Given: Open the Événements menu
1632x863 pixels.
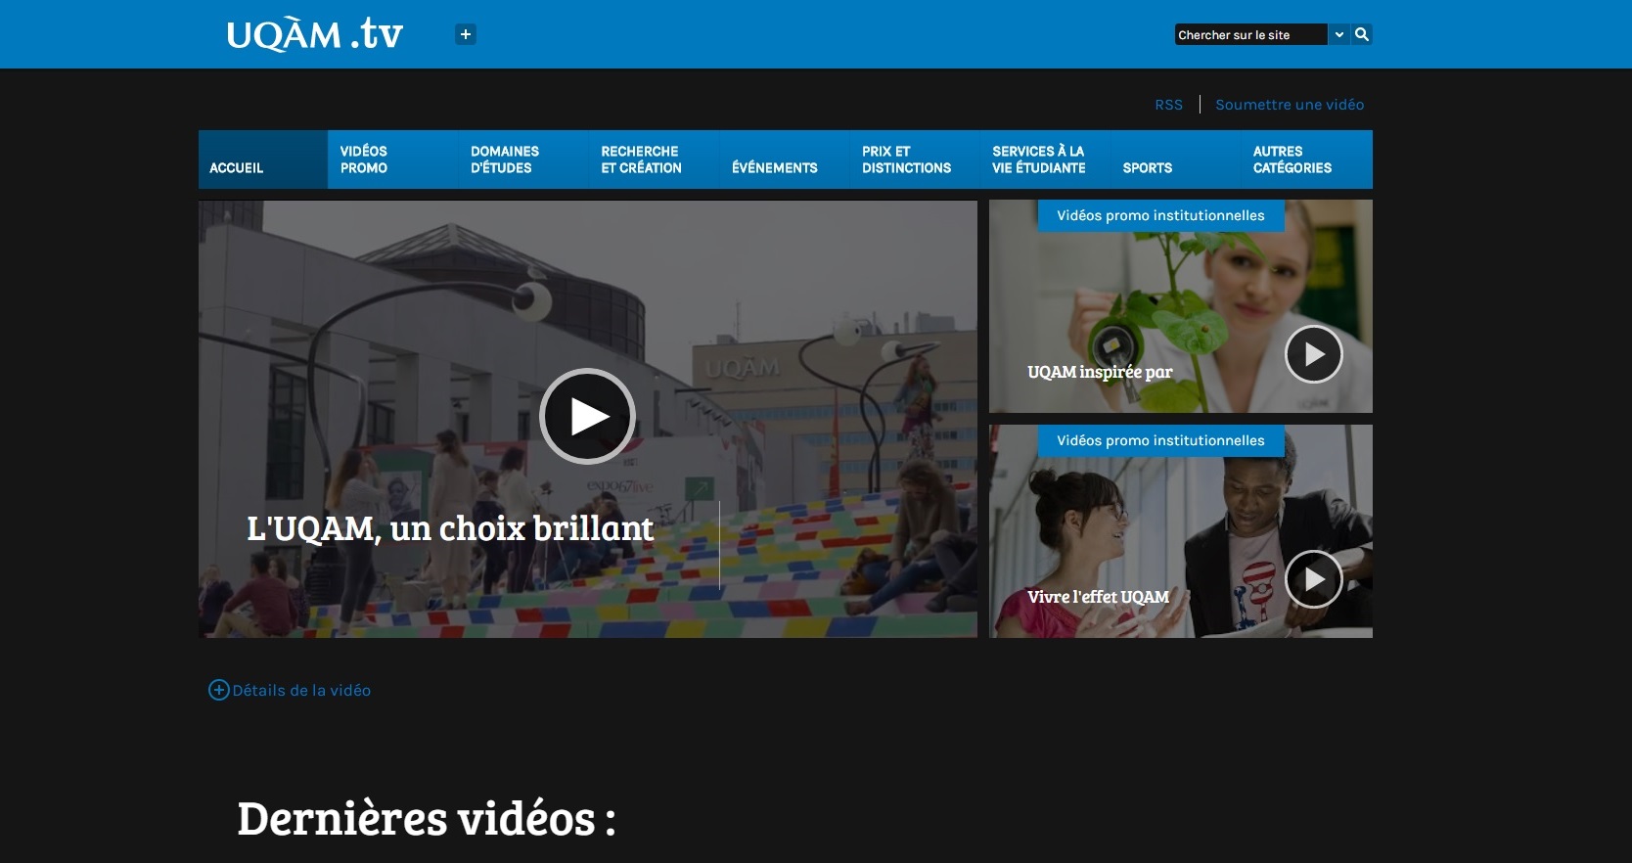Looking at the screenshot, I should pyautogui.click(x=784, y=159).
